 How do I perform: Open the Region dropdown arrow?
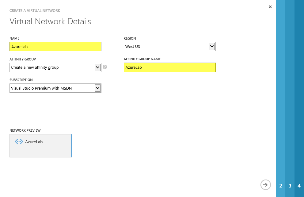[212, 47]
